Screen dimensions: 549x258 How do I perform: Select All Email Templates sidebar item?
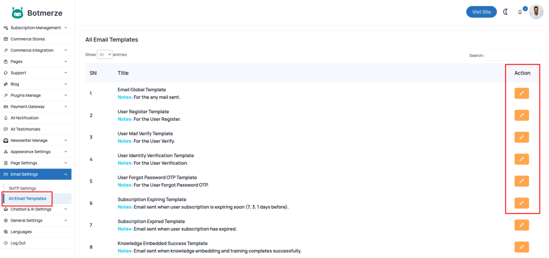click(27, 199)
